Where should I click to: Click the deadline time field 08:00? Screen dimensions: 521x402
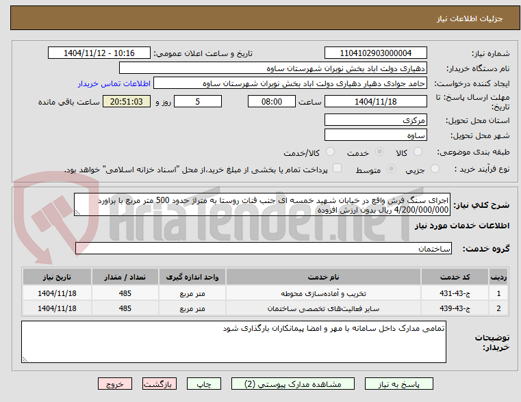272,101
